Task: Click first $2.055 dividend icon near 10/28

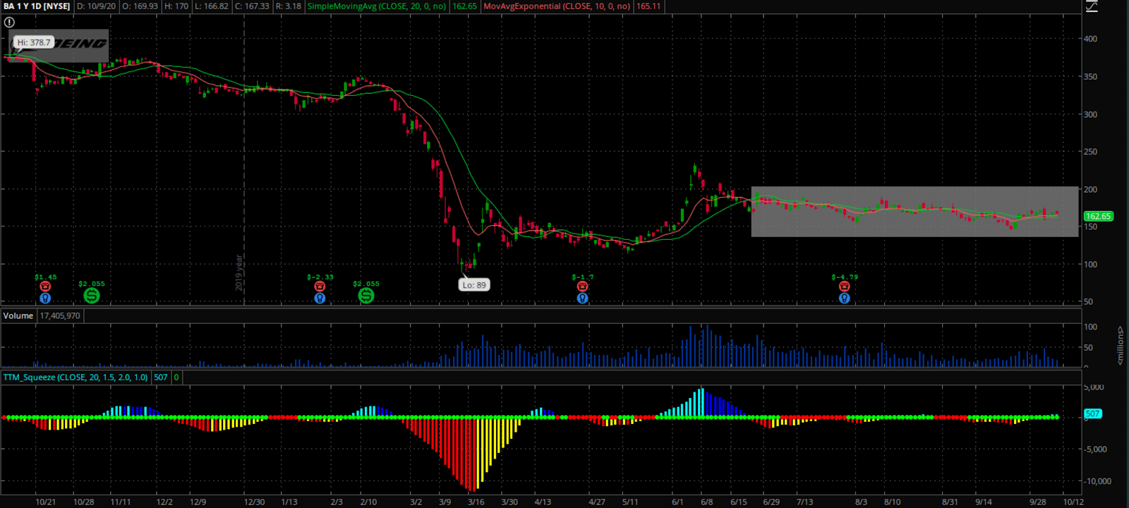Action: point(92,296)
